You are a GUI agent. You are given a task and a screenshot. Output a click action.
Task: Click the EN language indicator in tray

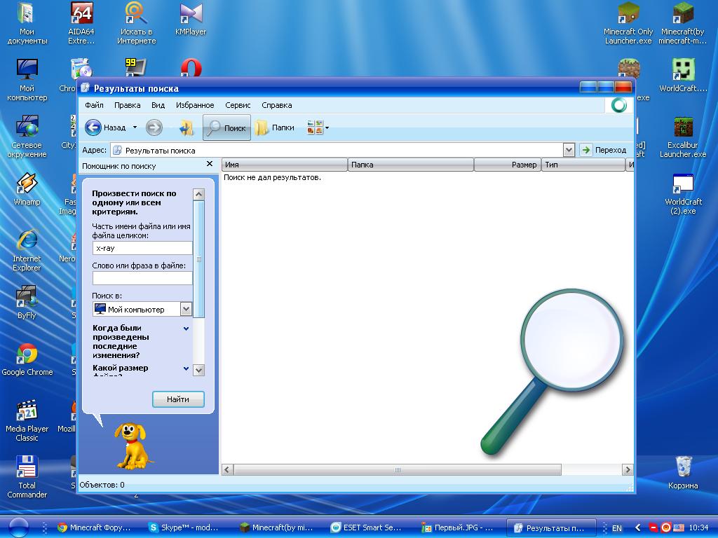(617, 528)
